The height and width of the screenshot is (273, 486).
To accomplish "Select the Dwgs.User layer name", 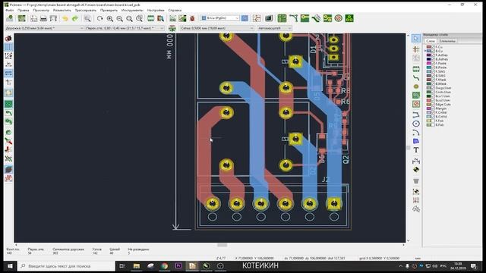I will (x=443, y=88).
